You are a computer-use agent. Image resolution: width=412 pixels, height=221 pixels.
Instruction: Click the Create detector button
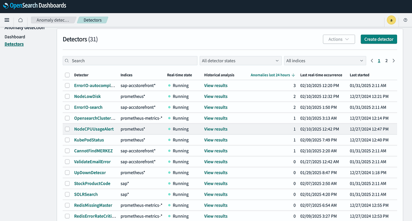pyautogui.click(x=379, y=39)
